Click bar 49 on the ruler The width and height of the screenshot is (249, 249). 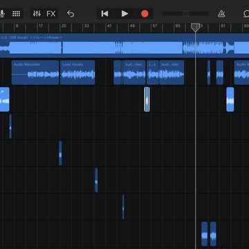132,26
